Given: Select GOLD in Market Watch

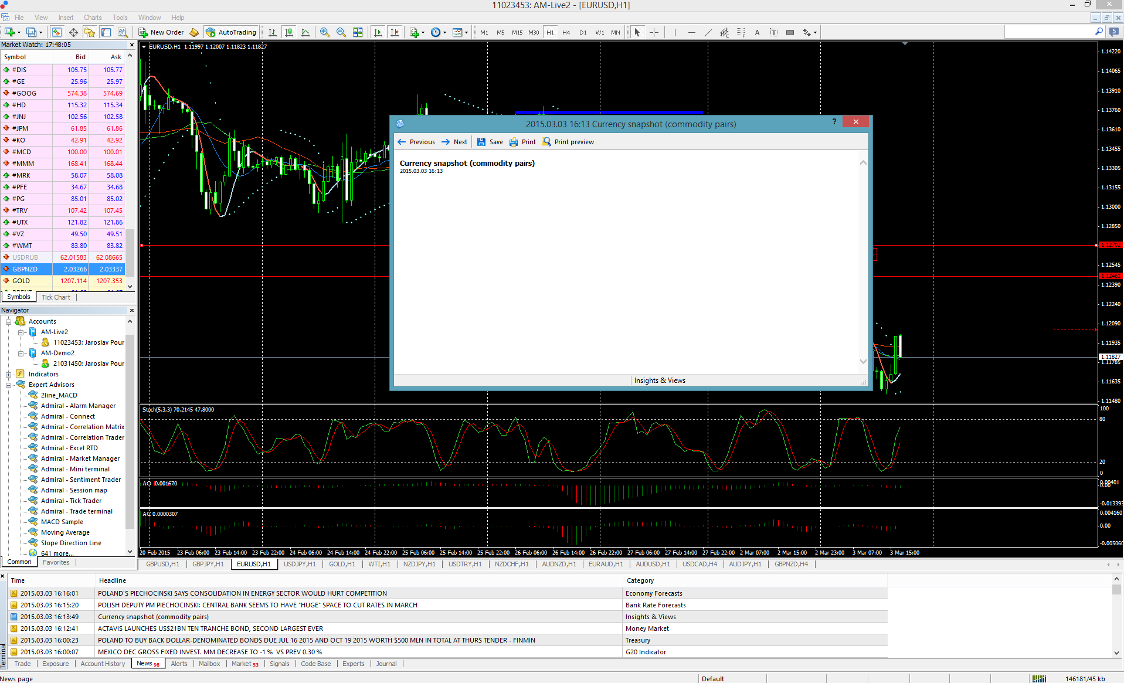Looking at the screenshot, I should pyautogui.click(x=63, y=281).
